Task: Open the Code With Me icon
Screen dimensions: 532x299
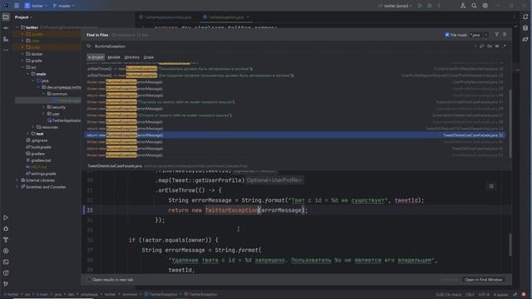Action: tap(463, 6)
